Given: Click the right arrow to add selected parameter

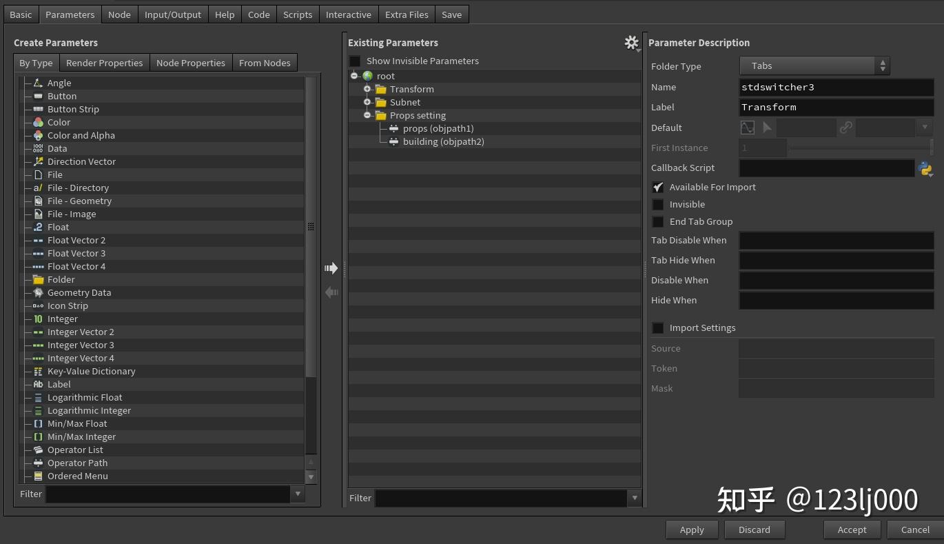Looking at the screenshot, I should (x=331, y=268).
